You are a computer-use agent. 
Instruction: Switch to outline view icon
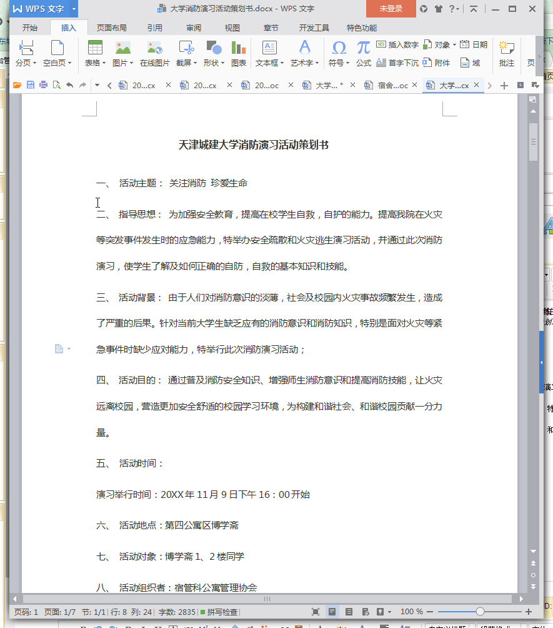click(349, 612)
